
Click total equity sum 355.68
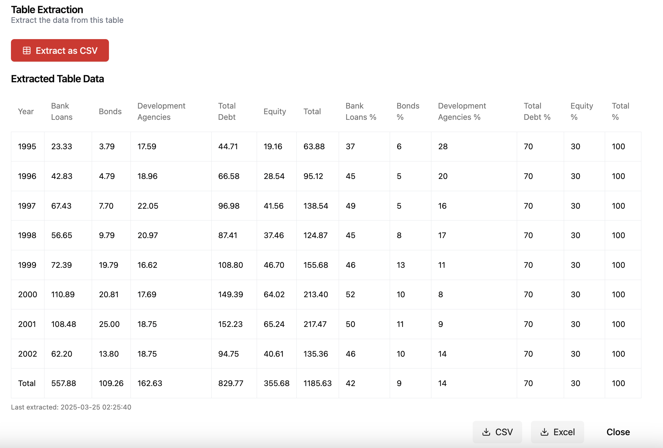point(276,383)
